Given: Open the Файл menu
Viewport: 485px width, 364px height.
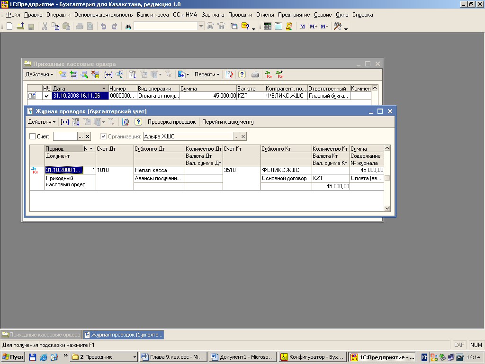Looking at the screenshot, I should click(13, 15).
